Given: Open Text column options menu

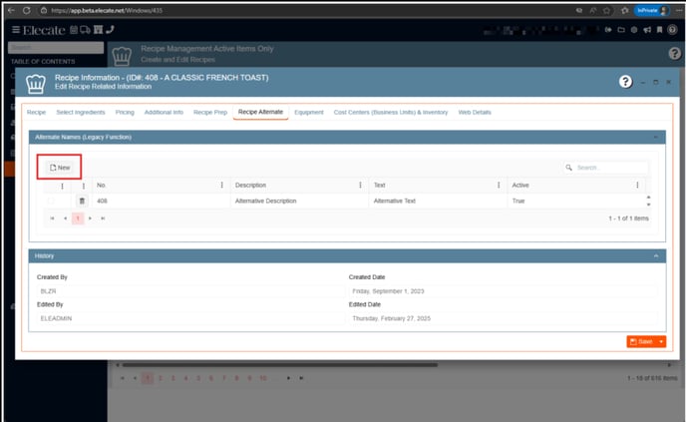Looking at the screenshot, I should click(x=498, y=185).
